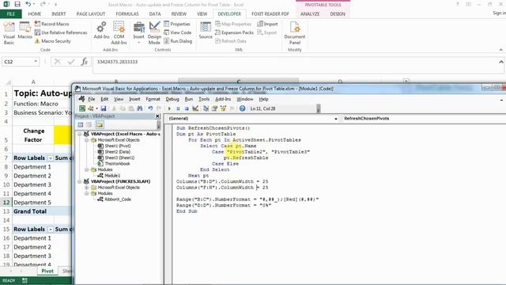Switch to ANALYZE PivotTable tab
506x285 pixels.
click(x=310, y=14)
